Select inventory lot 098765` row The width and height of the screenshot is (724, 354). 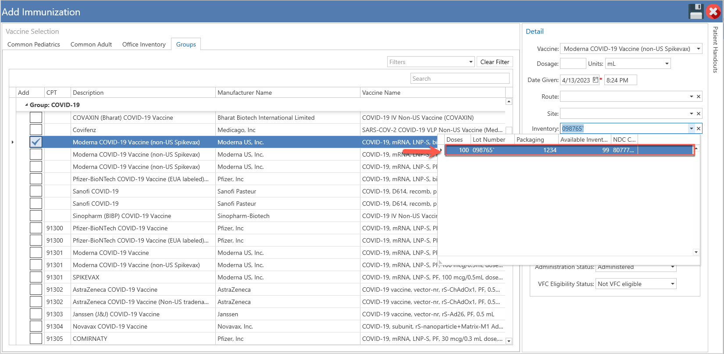coord(569,150)
